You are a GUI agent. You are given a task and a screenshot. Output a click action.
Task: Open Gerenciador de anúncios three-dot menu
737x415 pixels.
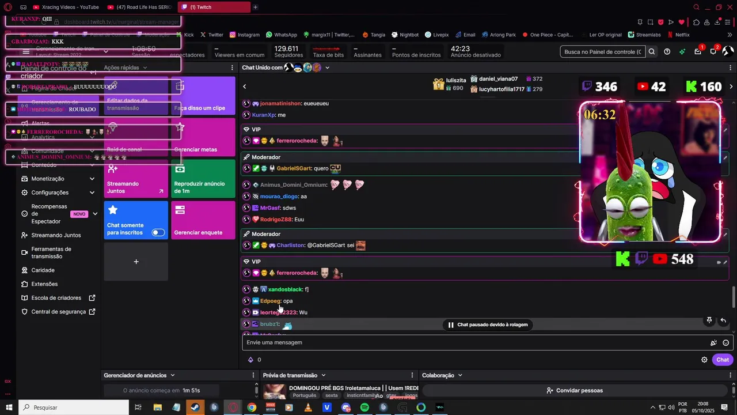(253, 375)
